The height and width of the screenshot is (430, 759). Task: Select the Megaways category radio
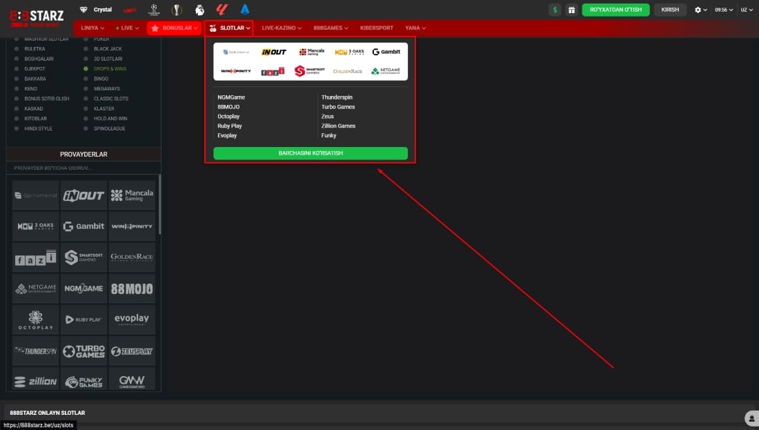[x=86, y=88]
